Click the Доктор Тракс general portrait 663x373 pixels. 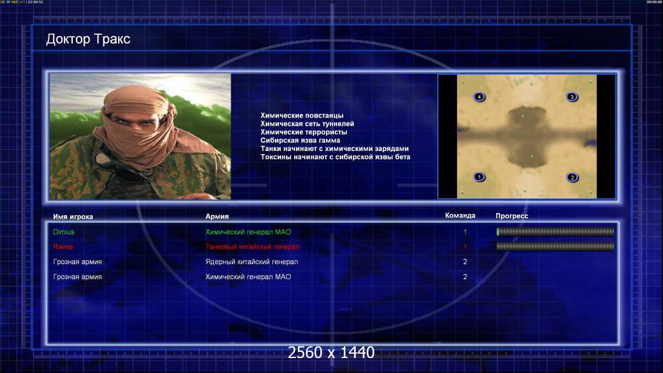[141, 136]
